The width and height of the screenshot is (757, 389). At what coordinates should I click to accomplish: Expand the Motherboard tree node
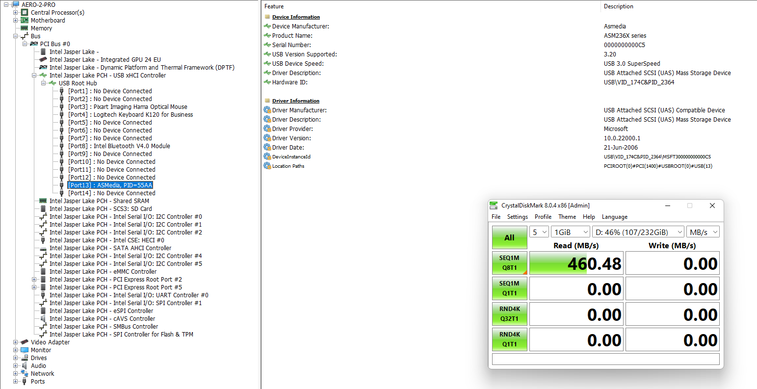16,20
